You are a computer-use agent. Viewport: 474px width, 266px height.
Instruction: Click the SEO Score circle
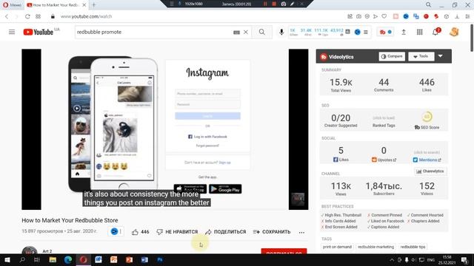427,117
